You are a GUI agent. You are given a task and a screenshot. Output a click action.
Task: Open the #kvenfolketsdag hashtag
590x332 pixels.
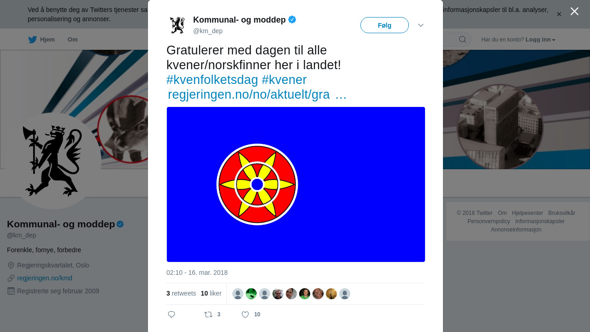pyautogui.click(x=212, y=80)
